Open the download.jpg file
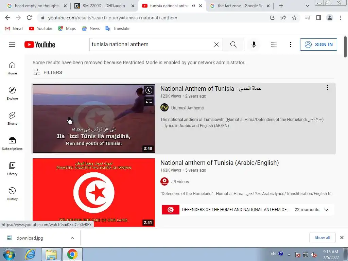This screenshot has height=261, width=348. point(30,238)
